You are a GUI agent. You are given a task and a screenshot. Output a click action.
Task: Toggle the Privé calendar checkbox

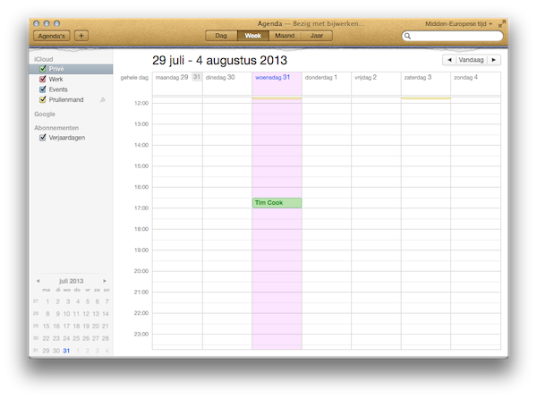(42, 69)
